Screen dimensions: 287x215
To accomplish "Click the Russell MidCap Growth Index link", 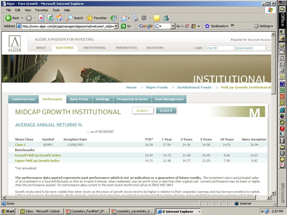I will [38, 155].
